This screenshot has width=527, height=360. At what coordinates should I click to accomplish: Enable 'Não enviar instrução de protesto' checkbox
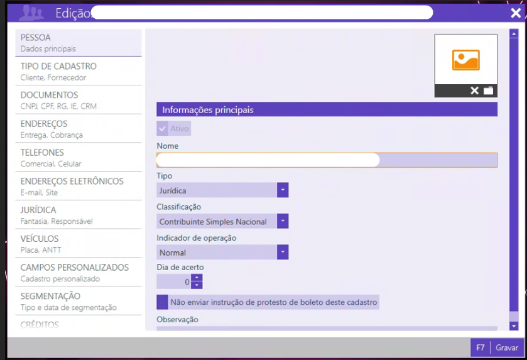[x=163, y=302]
